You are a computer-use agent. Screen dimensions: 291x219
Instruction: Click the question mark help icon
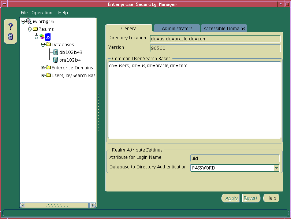[x=10, y=26]
